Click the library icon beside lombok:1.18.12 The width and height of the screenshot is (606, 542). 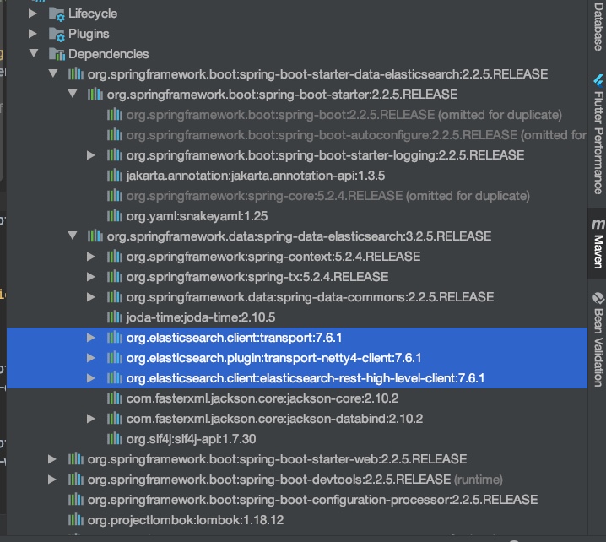pos(75,520)
